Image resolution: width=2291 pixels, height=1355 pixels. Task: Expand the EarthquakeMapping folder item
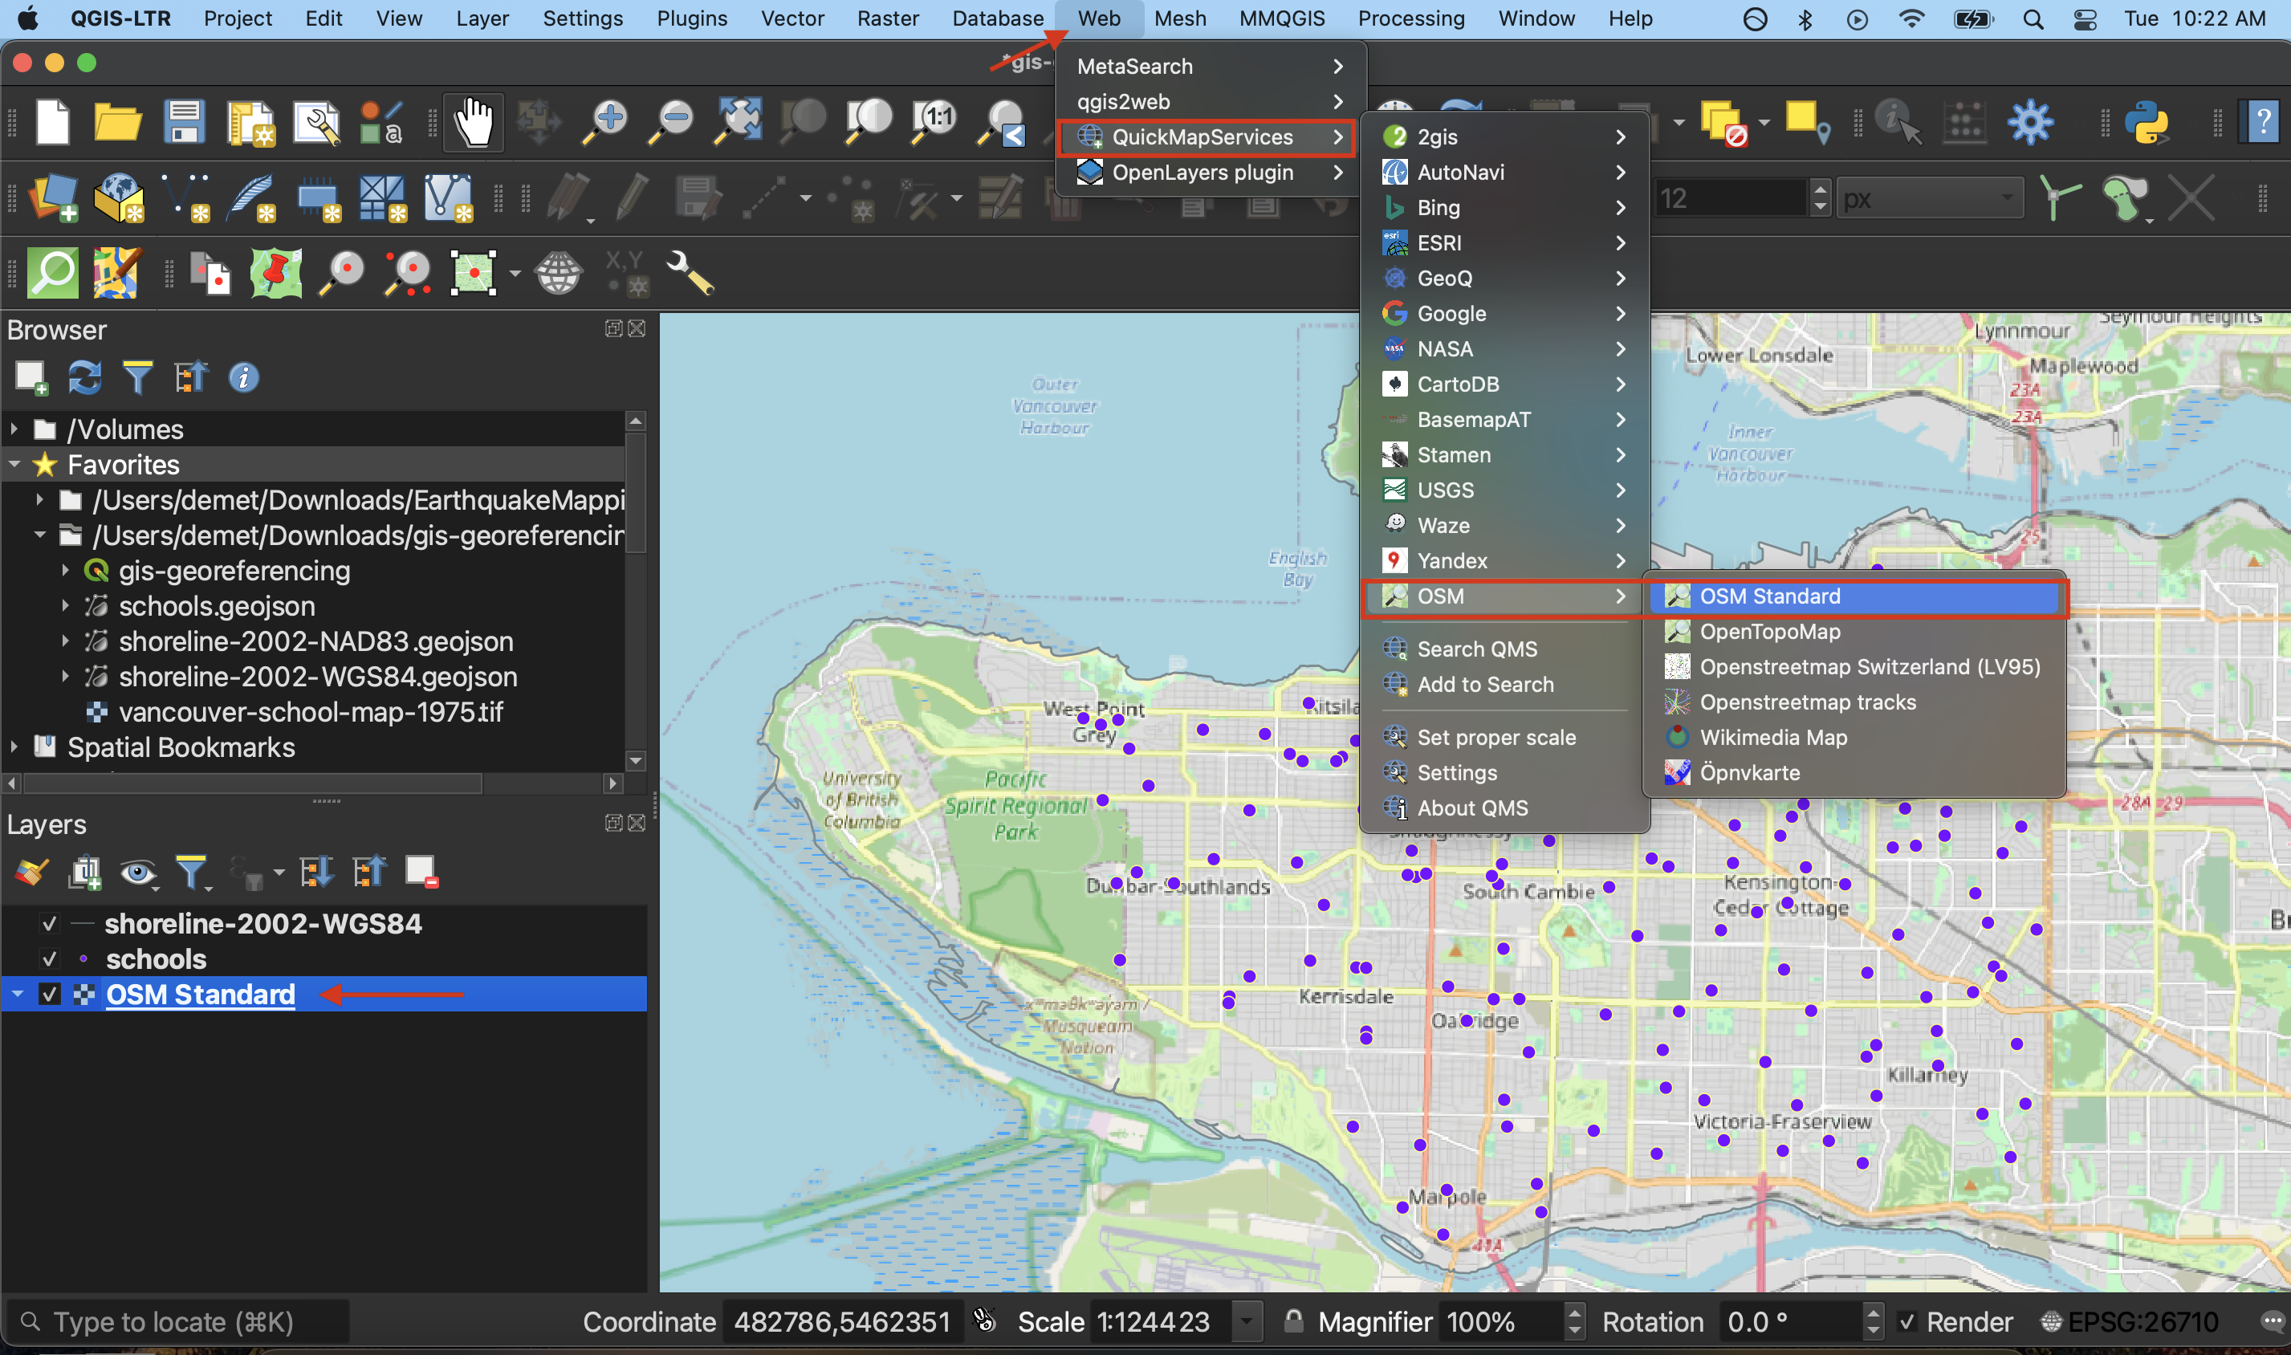click(x=39, y=499)
